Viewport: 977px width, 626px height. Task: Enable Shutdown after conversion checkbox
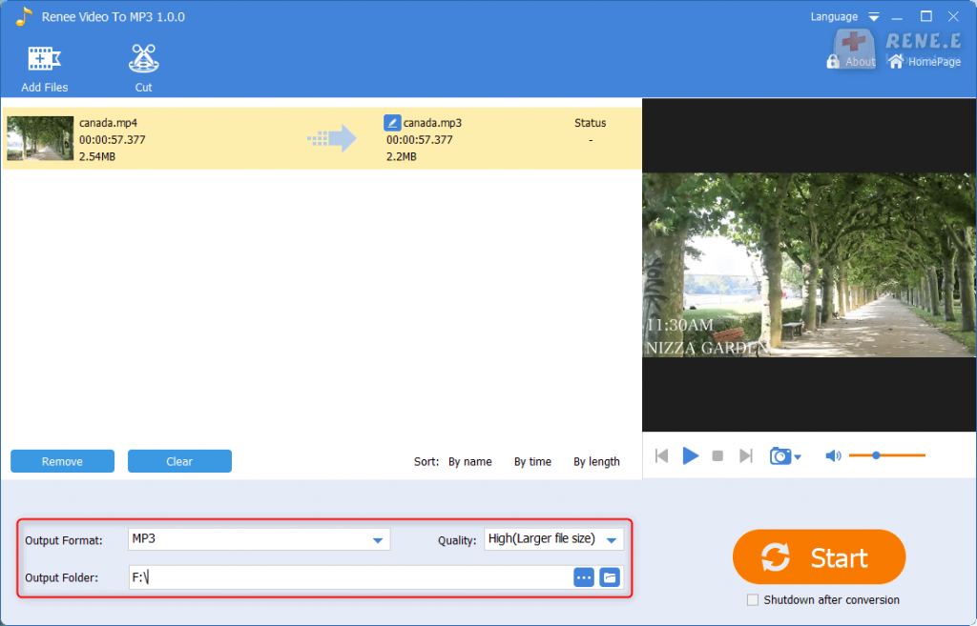pyautogui.click(x=753, y=600)
